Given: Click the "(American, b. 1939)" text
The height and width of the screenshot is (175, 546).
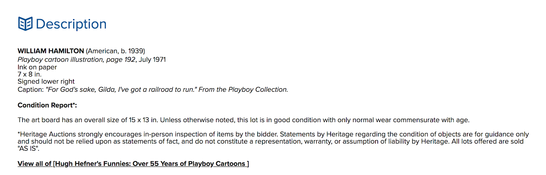Looking at the screenshot, I should pyautogui.click(x=115, y=51).
